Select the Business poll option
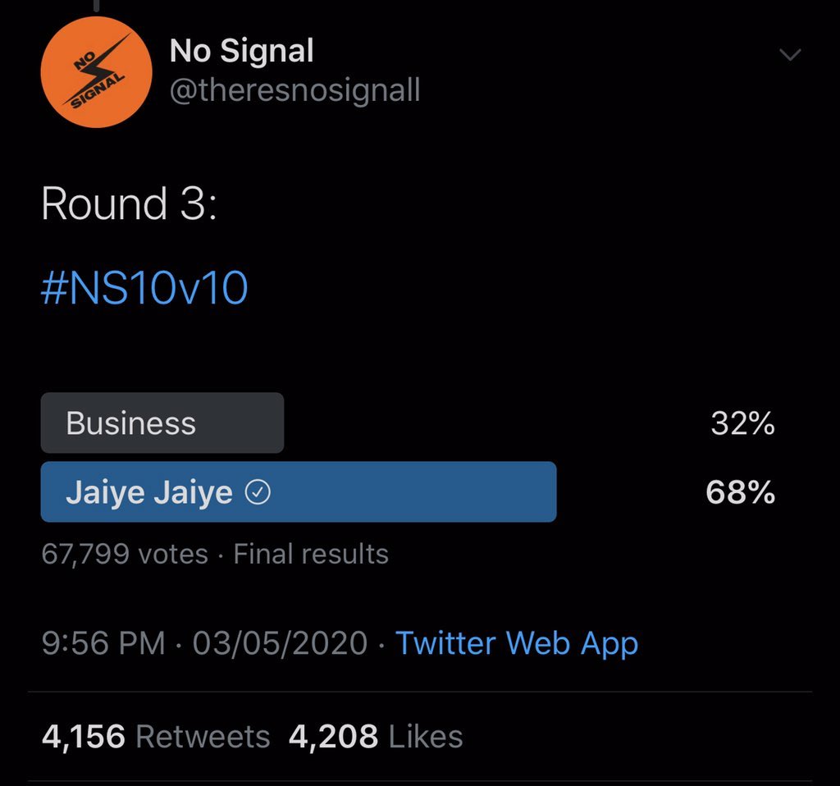 (162, 423)
